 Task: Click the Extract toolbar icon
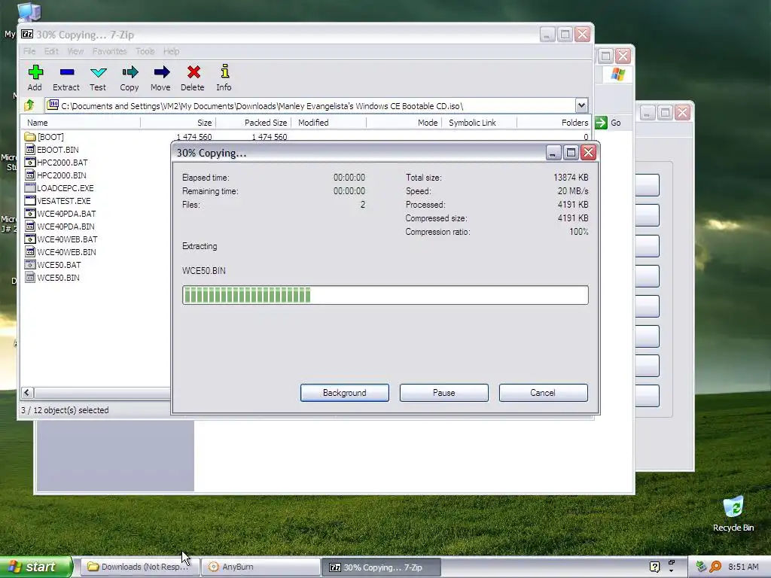pos(66,72)
